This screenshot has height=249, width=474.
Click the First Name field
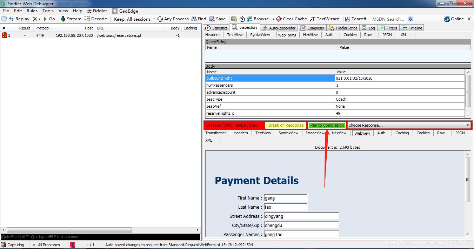point(286,198)
